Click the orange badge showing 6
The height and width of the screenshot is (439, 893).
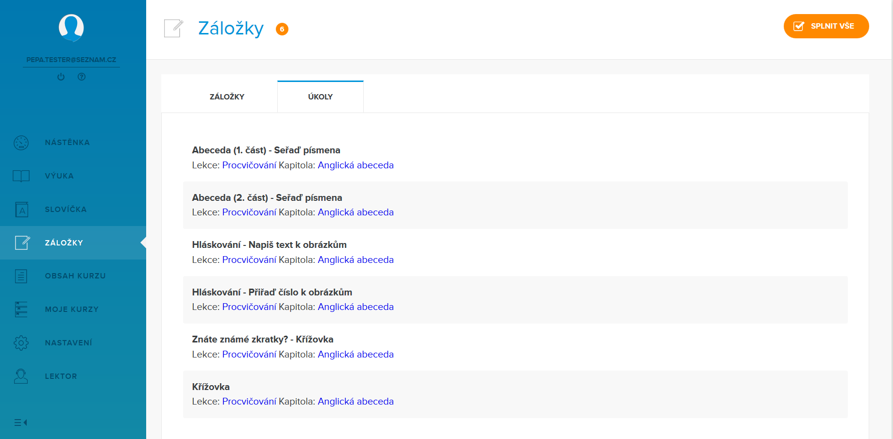(x=282, y=29)
